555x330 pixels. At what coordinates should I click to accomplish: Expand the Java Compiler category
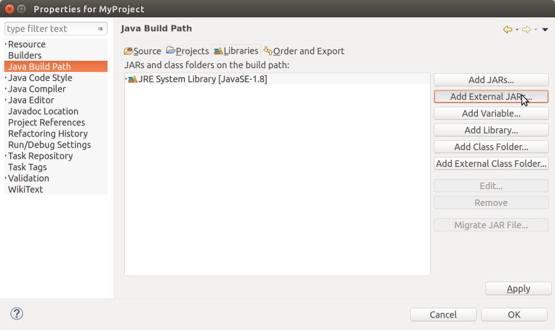[x=6, y=89]
